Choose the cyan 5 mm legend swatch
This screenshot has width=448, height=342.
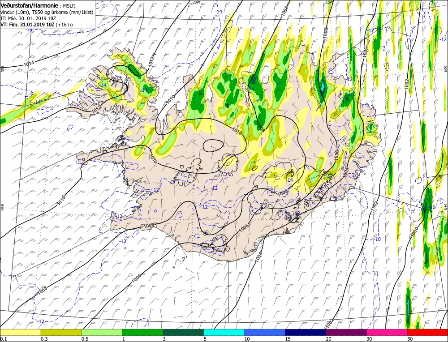[x=224, y=332]
